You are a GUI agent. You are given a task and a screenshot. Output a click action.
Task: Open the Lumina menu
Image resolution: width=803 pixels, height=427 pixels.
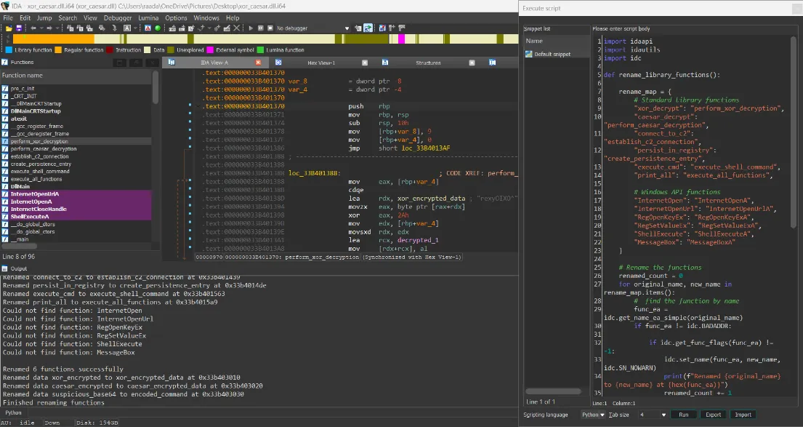(148, 18)
